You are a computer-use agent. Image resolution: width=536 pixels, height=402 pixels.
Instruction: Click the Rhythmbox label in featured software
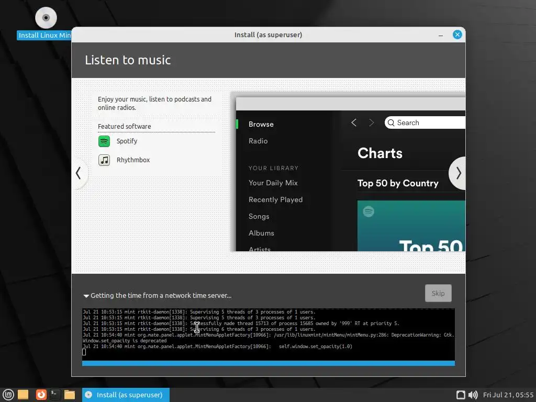[x=133, y=160]
